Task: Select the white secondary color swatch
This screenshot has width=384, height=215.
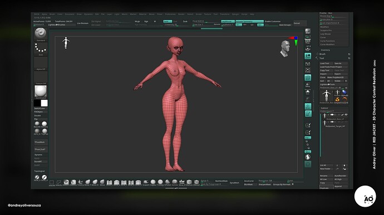Action: click(45, 103)
